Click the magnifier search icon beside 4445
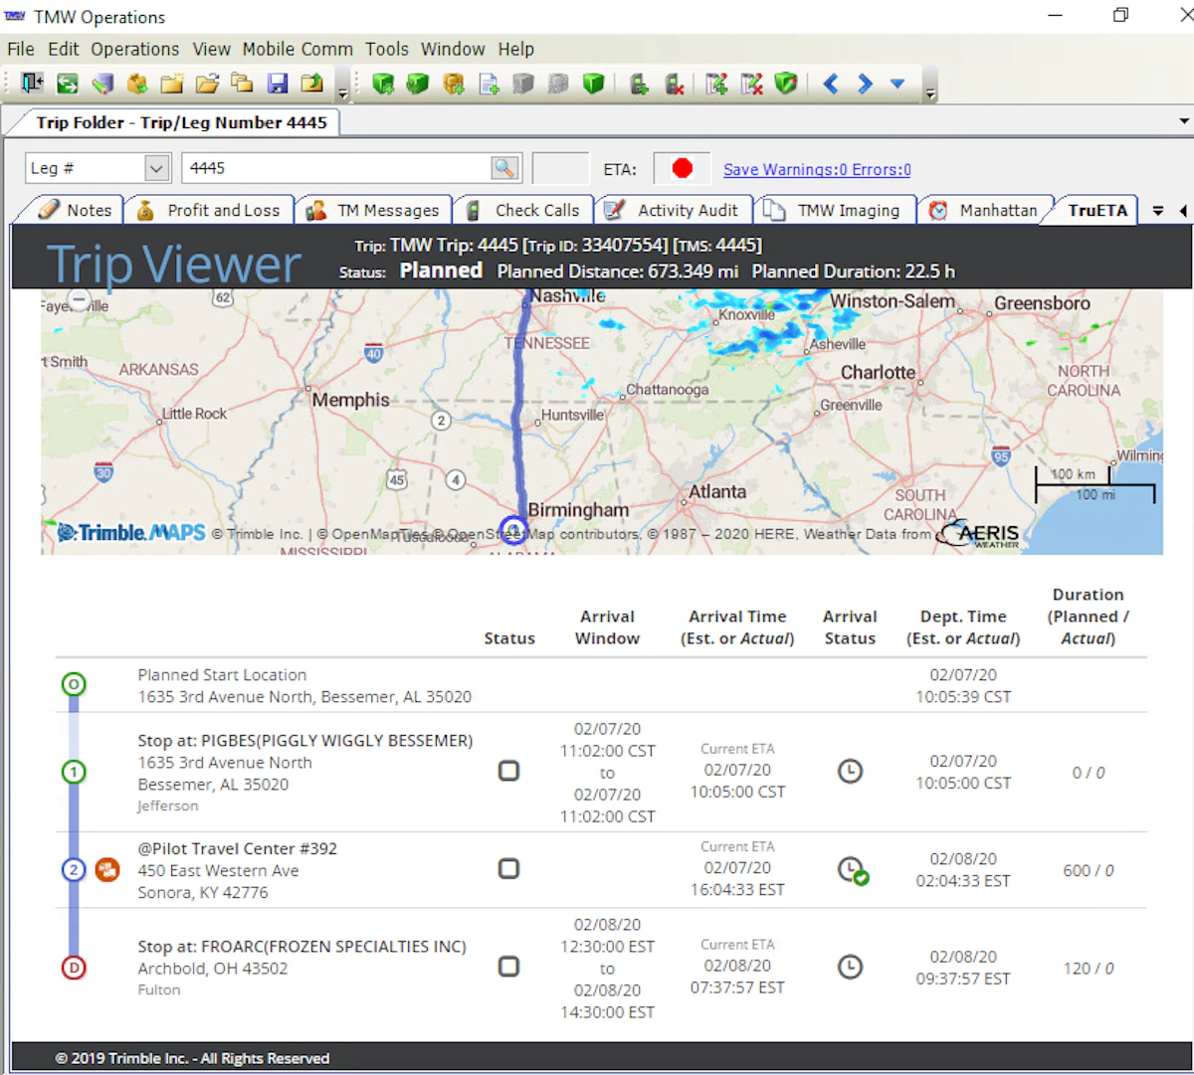This screenshot has width=1194, height=1075. pos(505,168)
